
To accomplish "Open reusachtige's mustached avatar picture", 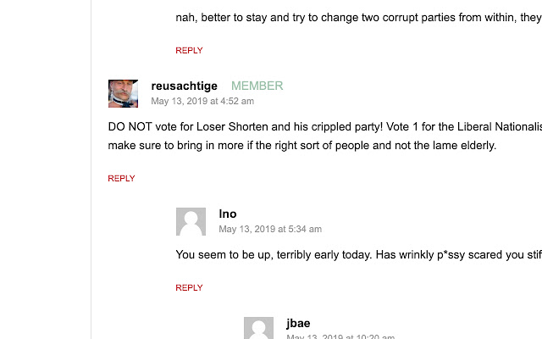I will 123,94.
